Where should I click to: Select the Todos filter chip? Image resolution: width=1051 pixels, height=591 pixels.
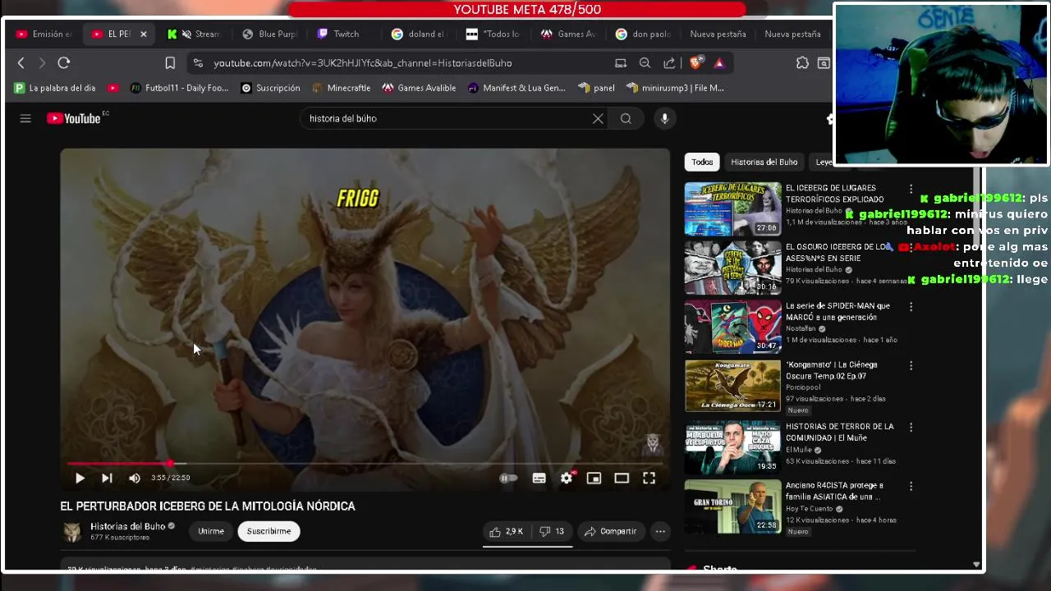[x=702, y=162]
